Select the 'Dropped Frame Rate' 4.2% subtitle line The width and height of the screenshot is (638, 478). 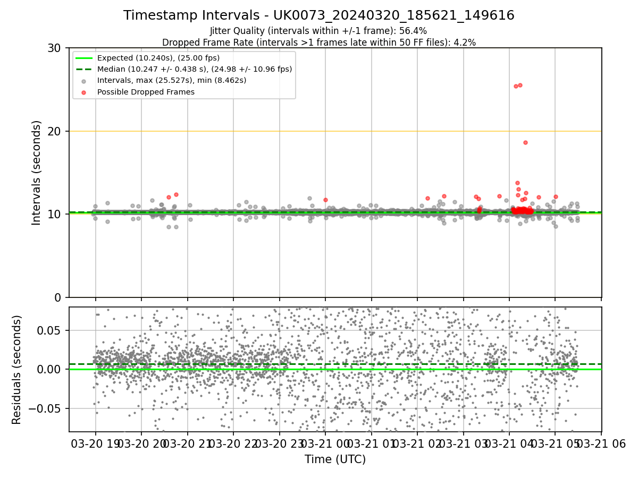click(x=319, y=42)
